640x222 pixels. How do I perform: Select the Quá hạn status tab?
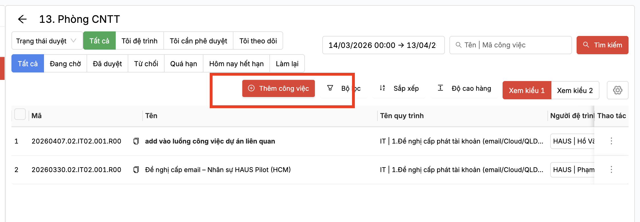(183, 64)
